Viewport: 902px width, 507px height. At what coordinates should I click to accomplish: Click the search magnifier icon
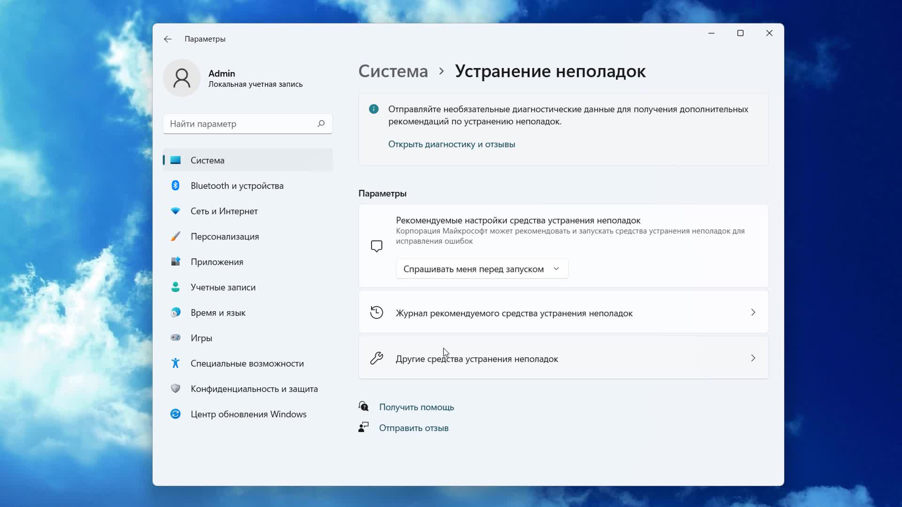[321, 123]
